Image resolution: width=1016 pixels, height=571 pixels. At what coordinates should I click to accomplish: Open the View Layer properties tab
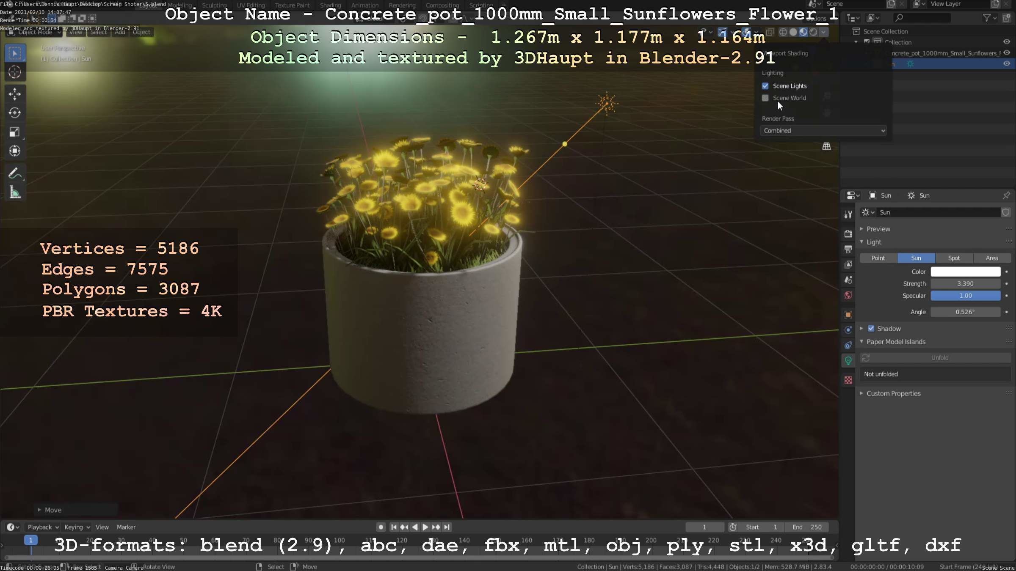(x=848, y=264)
